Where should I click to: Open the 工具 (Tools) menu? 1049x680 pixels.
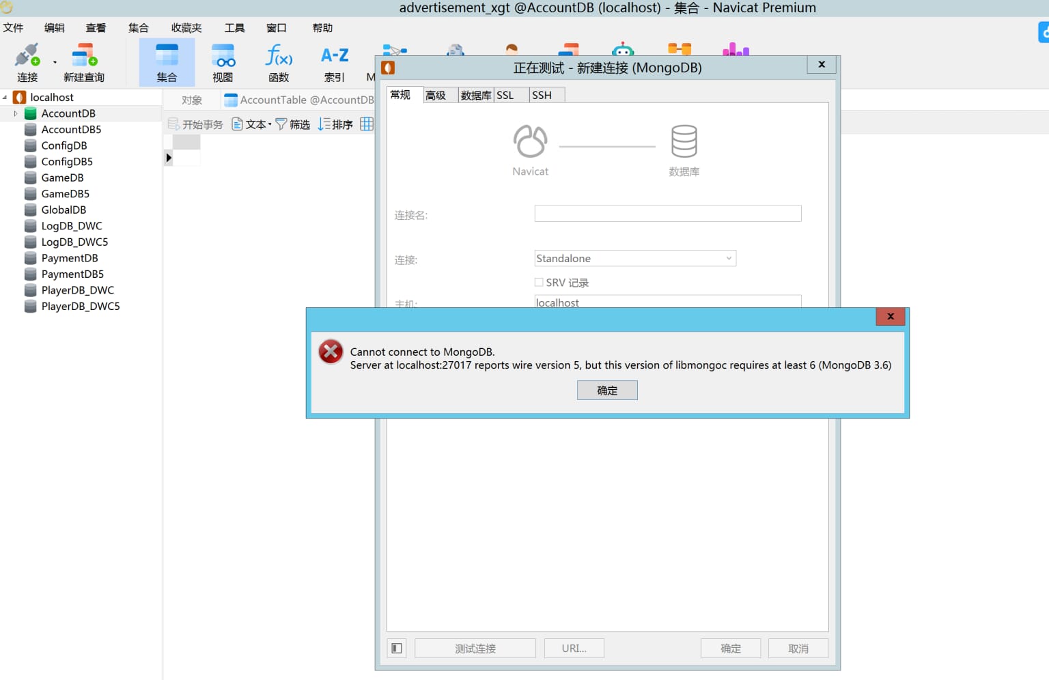click(x=234, y=28)
